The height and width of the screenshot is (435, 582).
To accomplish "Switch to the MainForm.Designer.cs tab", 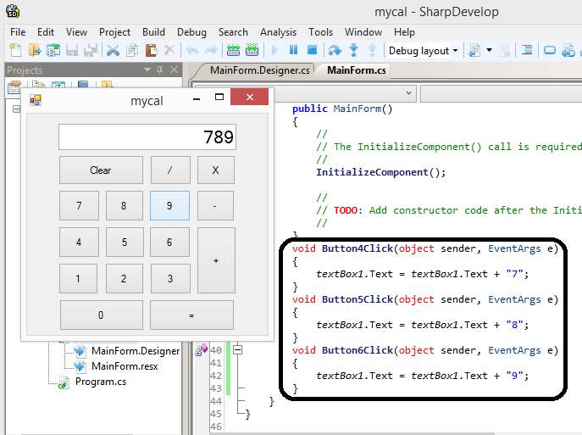I will (x=260, y=70).
